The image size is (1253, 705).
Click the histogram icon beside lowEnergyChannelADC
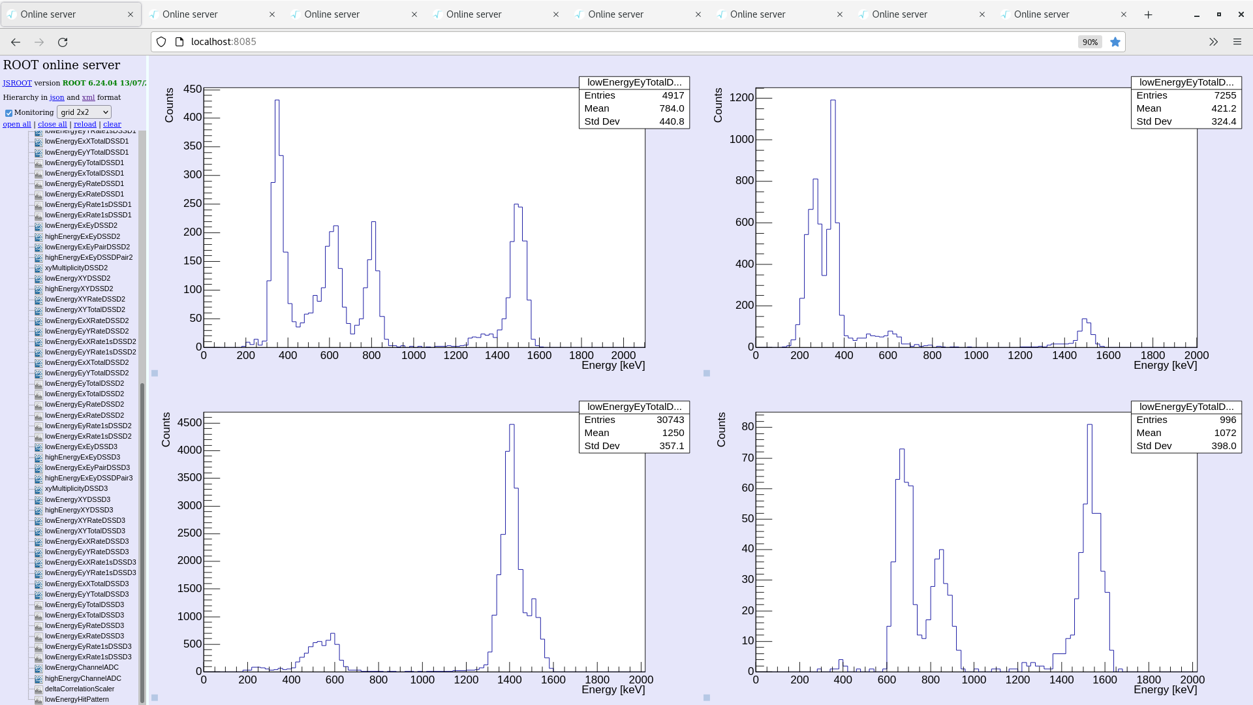[39, 668]
